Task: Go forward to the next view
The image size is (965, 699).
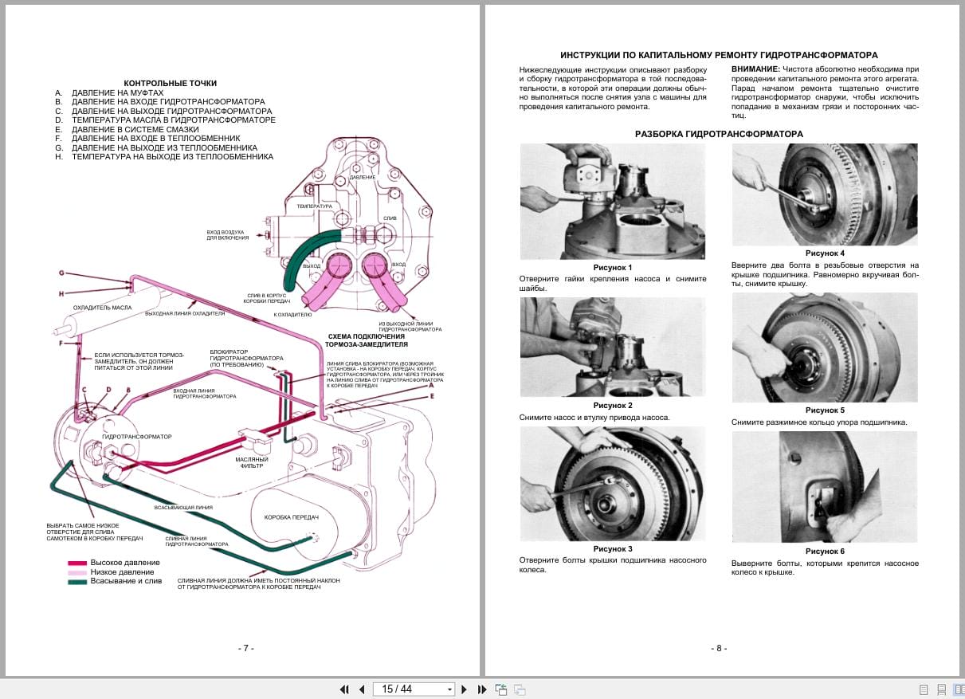Action: pyautogui.click(x=519, y=689)
